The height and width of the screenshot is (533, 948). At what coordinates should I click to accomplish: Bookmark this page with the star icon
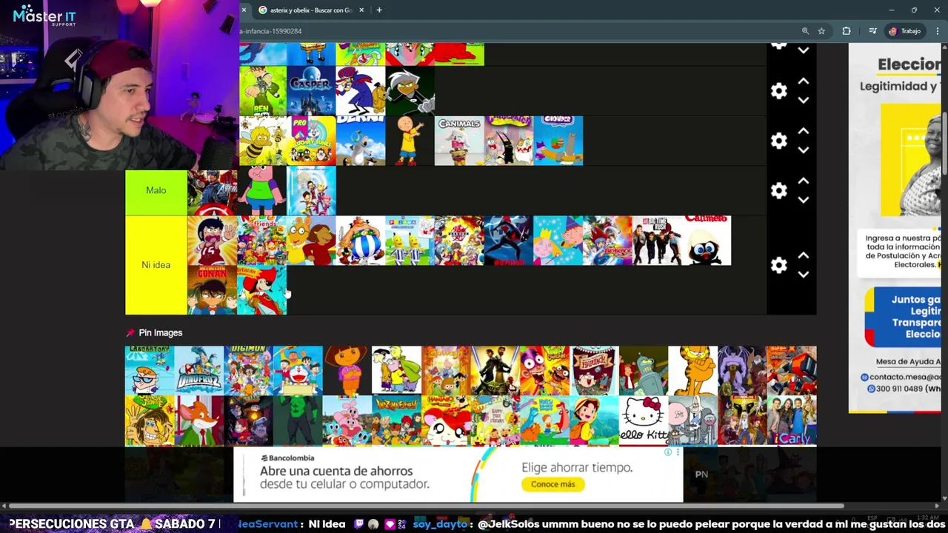(821, 31)
